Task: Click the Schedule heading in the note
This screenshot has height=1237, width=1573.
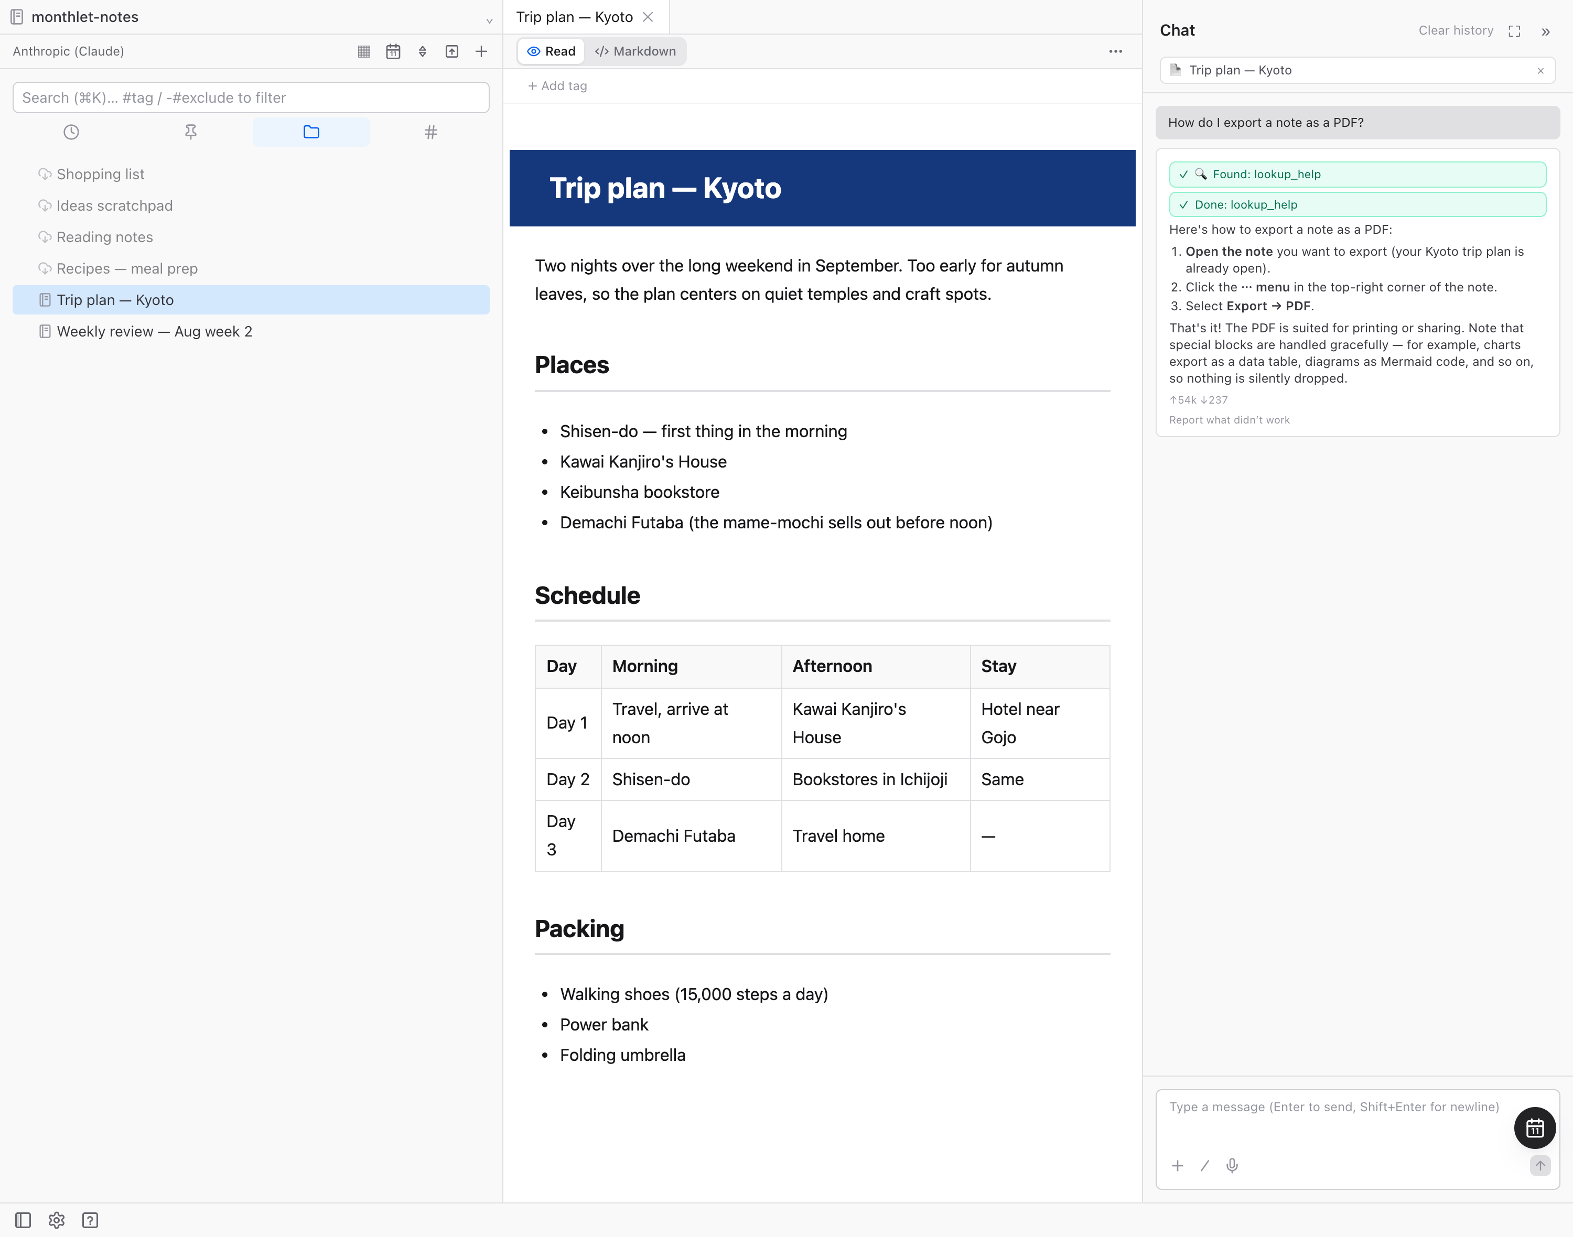Action: point(588,595)
